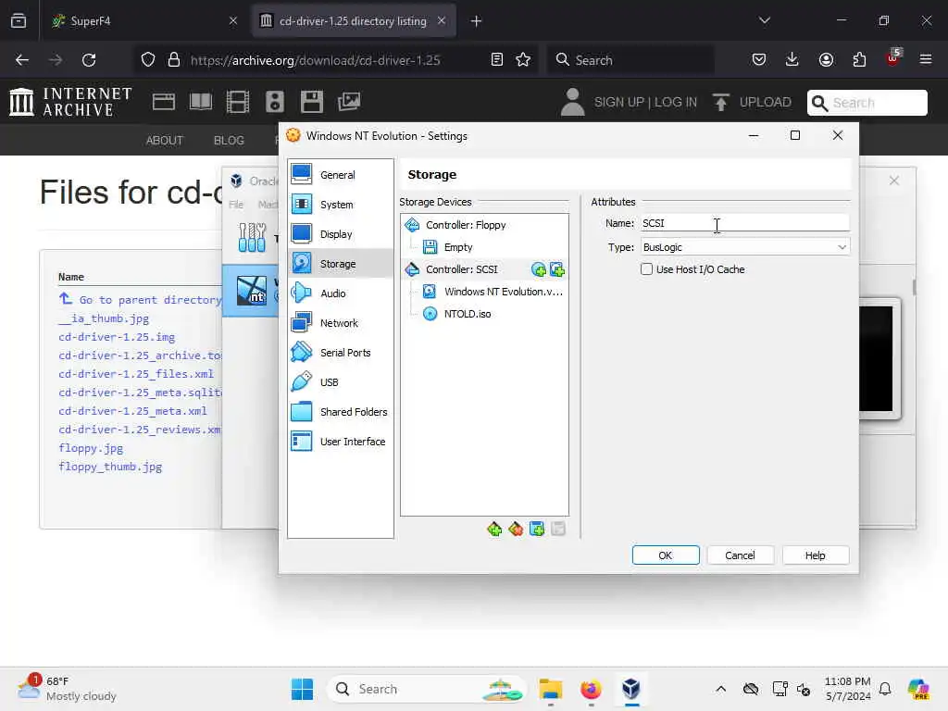Image resolution: width=948 pixels, height=711 pixels.
Task: Enable Use Host I/O Cache checkbox
Action: tap(646, 269)
